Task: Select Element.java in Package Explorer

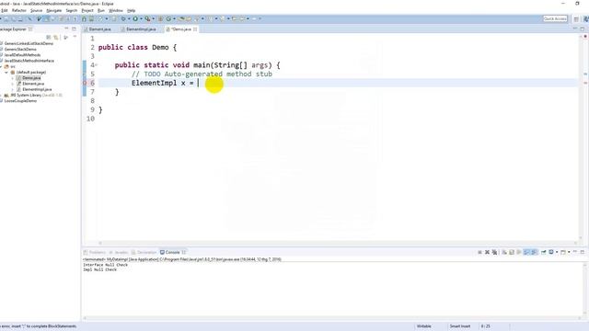Action: pos(33,84)
